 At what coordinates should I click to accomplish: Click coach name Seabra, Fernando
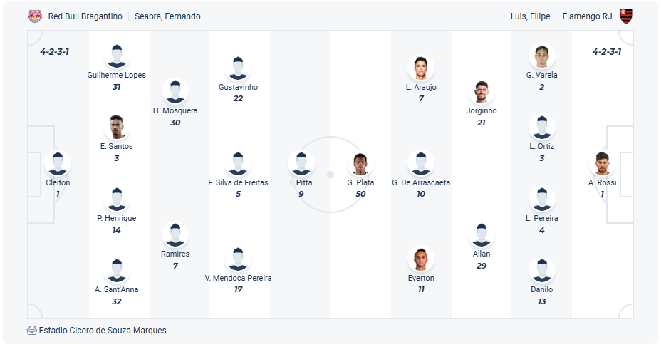(x=167, y=16)
